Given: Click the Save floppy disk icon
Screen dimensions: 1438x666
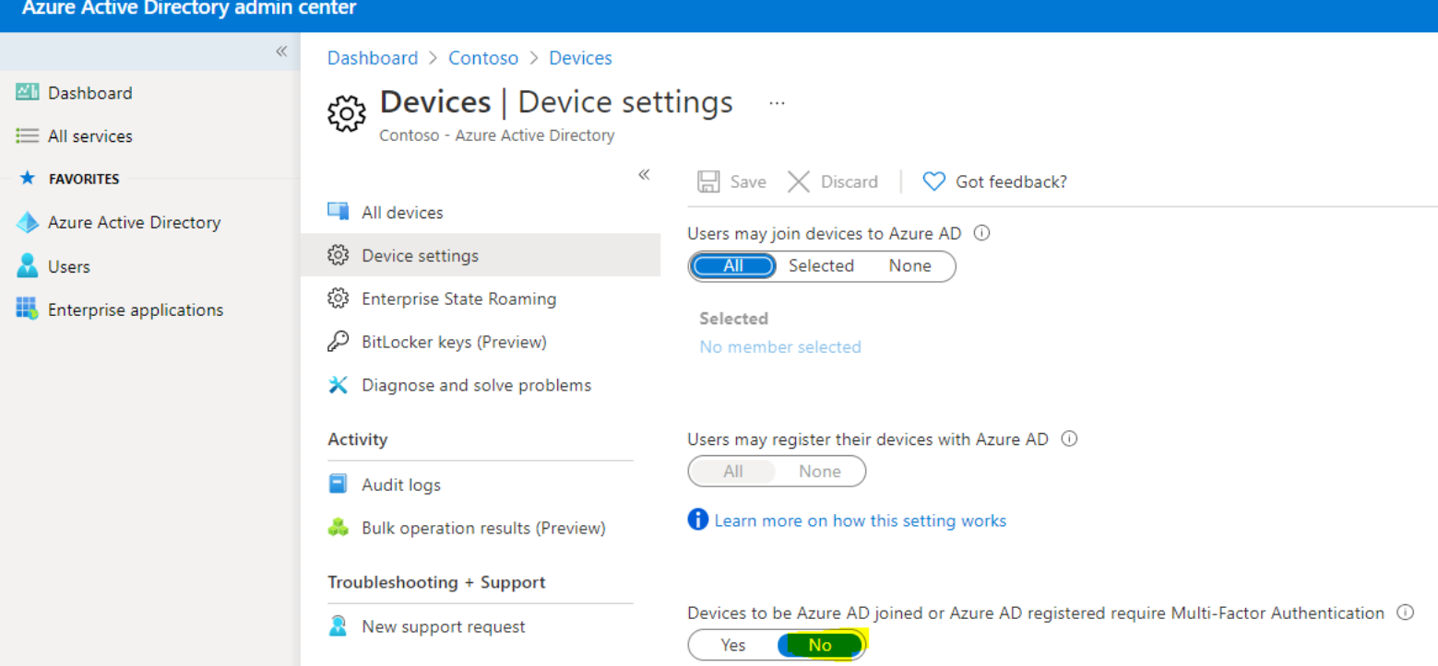Looking at the screenshot, I should tap(708, 181).
